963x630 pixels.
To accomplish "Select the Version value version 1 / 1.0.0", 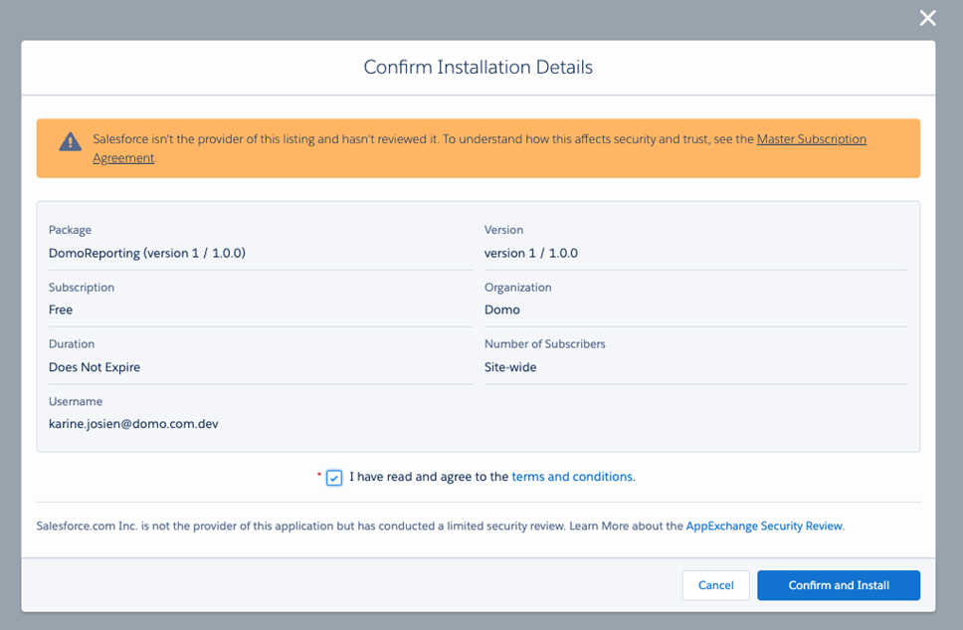I will click(x=530, y=253).
